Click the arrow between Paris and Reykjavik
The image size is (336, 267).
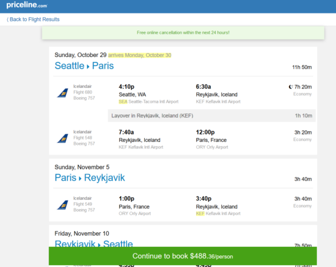(x=80, y=178)
